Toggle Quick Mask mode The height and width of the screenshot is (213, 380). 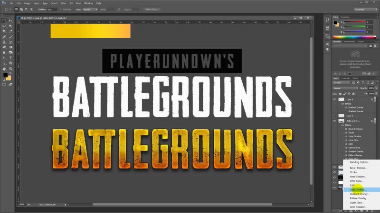[x=4, y=85]
